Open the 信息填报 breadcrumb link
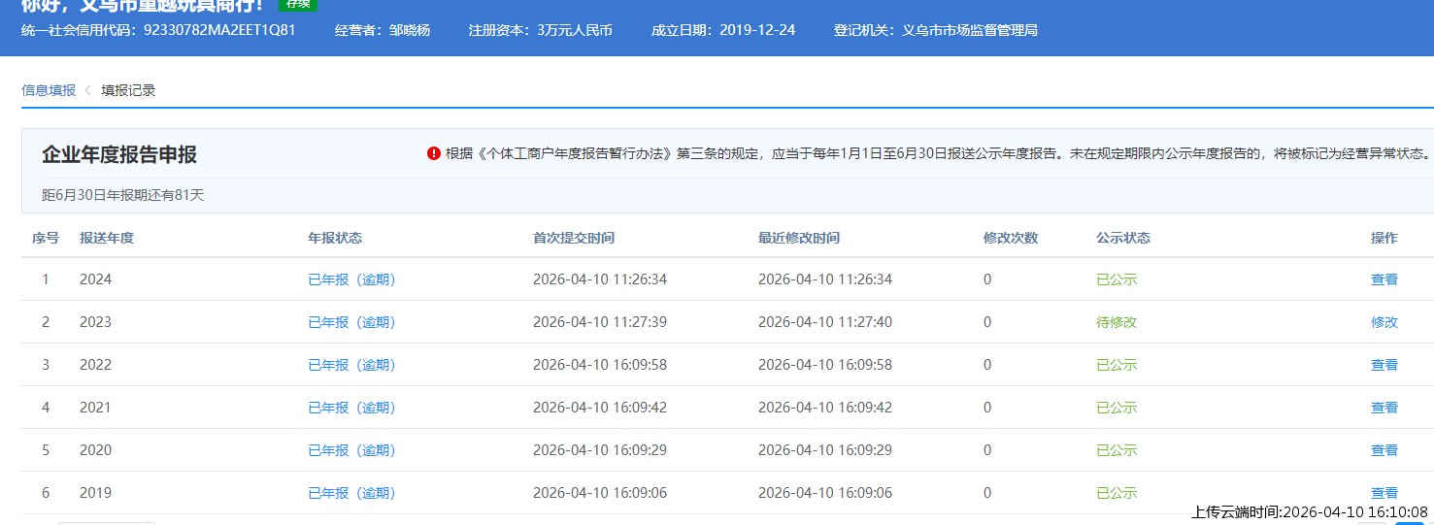 [49, 90]
